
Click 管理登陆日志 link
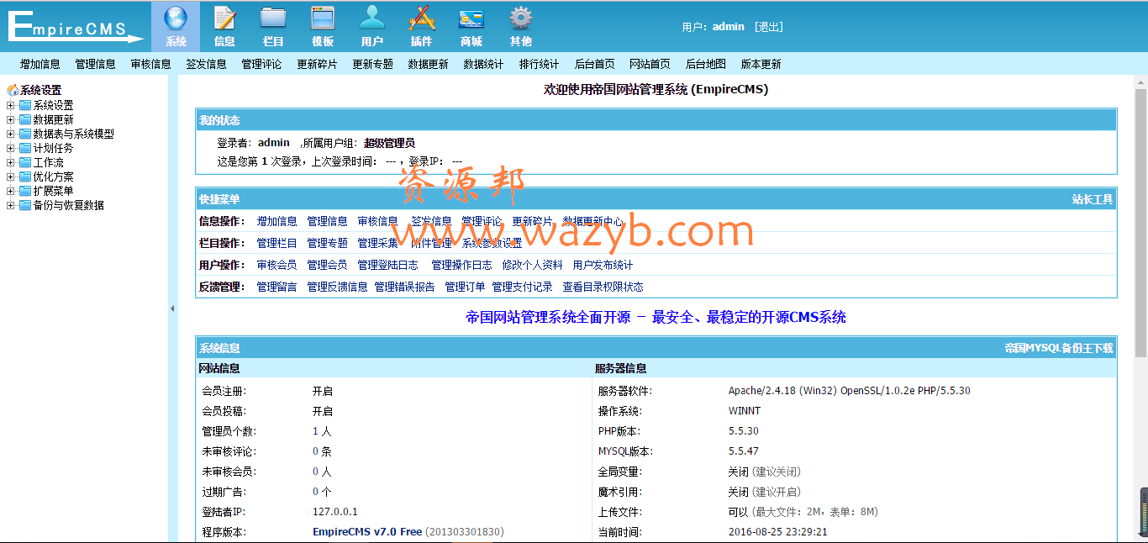coord(388,265)
